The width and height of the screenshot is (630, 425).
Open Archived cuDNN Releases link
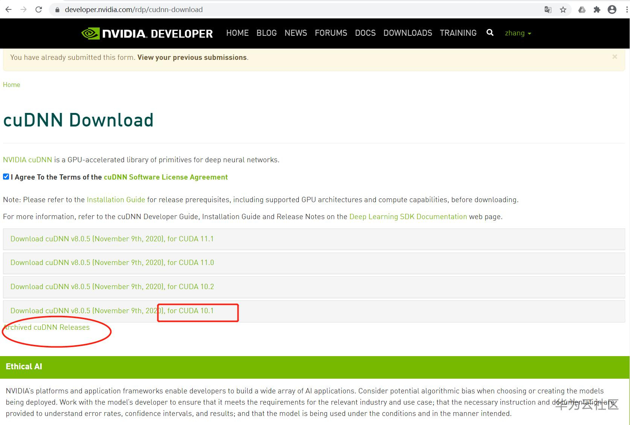pos(46,327)
